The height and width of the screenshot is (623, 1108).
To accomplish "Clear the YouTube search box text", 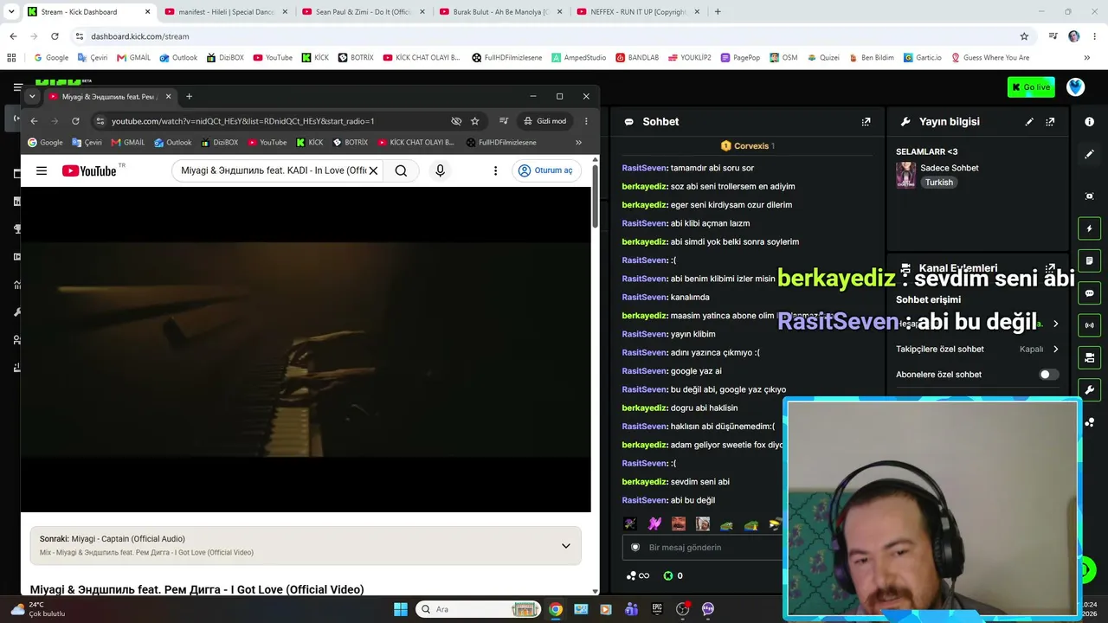I will (373, 170).
